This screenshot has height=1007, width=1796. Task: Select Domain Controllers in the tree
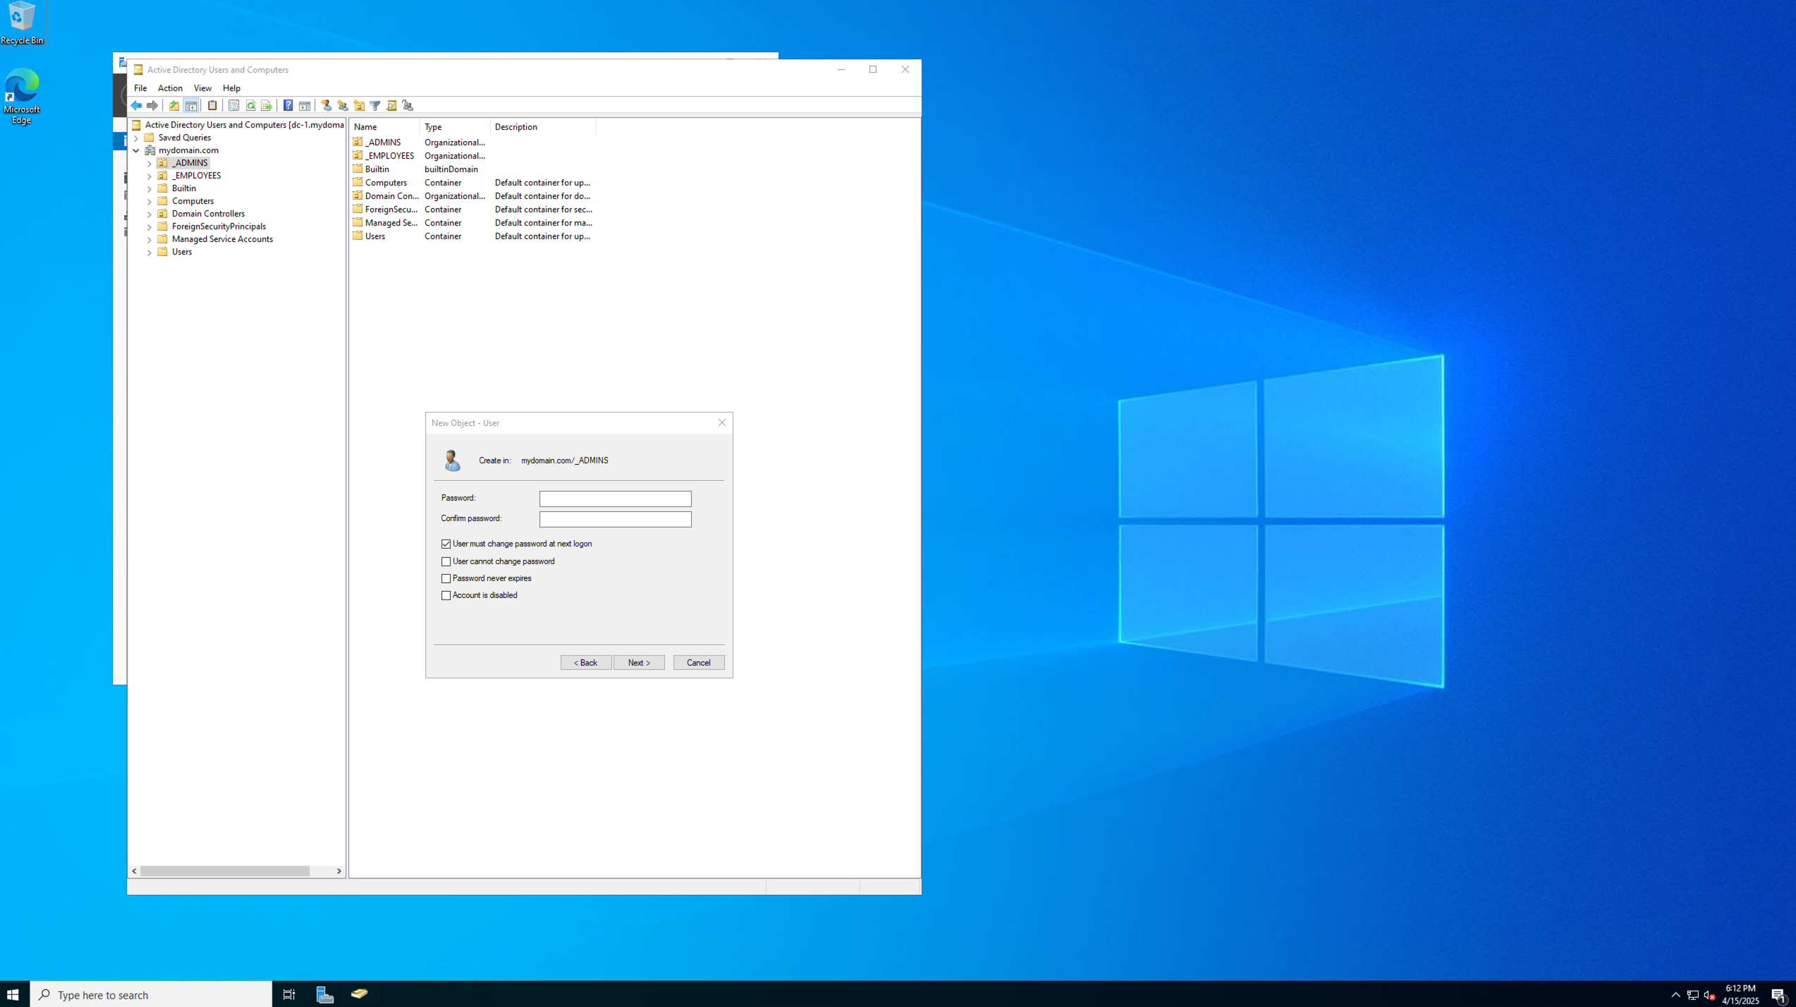point(208,214)
